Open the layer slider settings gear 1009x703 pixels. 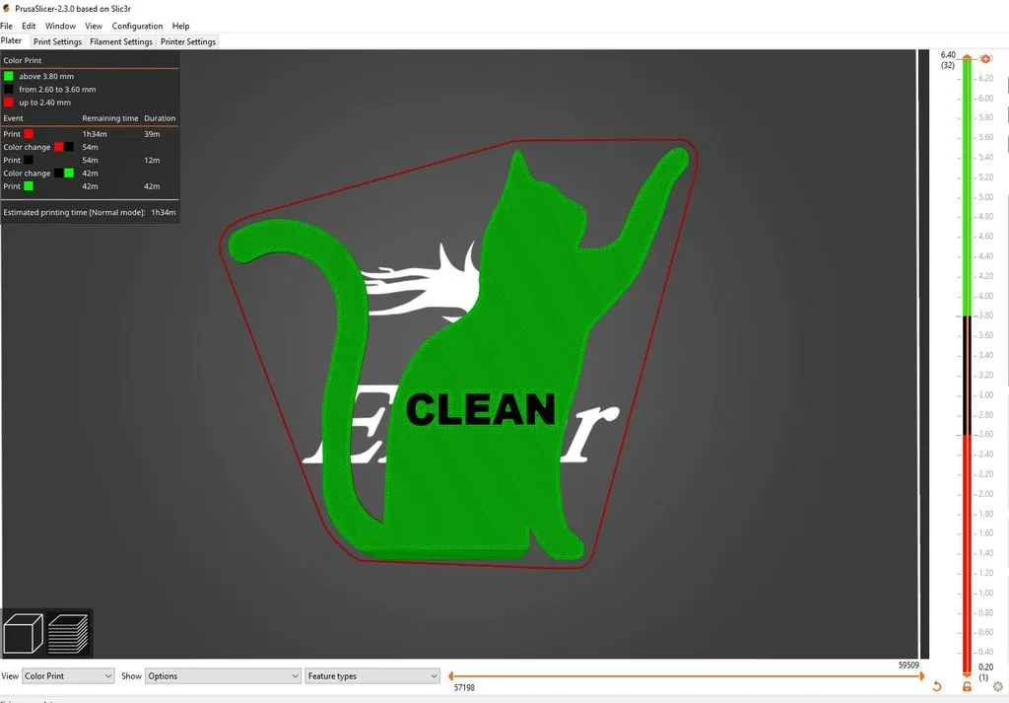tap(998, 687)
